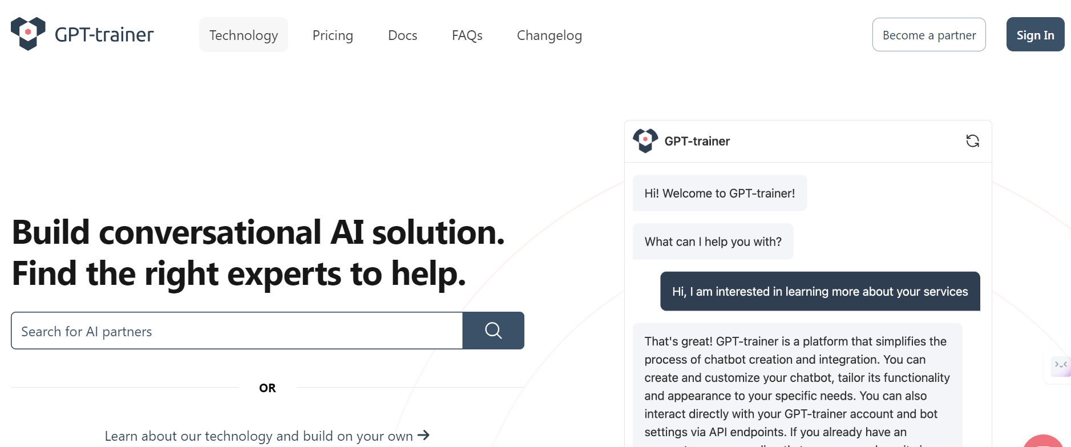Viewport: 1071px width, 447px height.
Task: Click the arrow icon beside the technology link
Action: click(423, 436)
